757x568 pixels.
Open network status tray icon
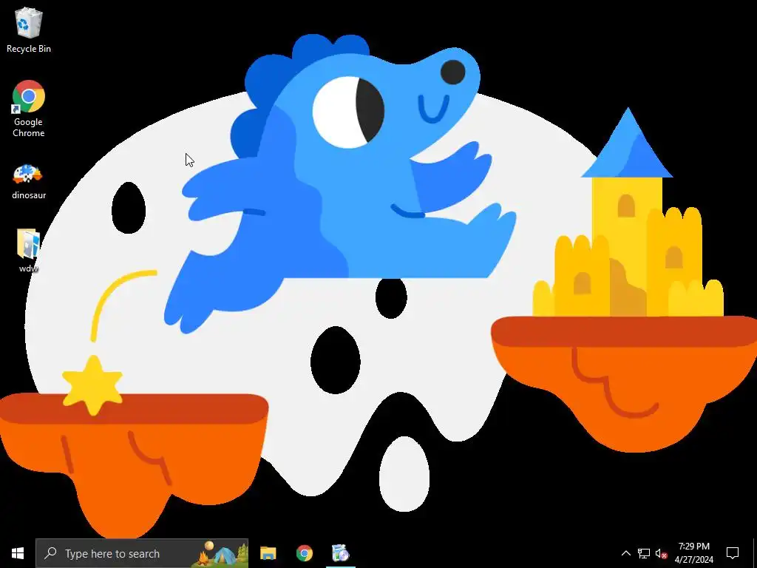coord(644,553)
